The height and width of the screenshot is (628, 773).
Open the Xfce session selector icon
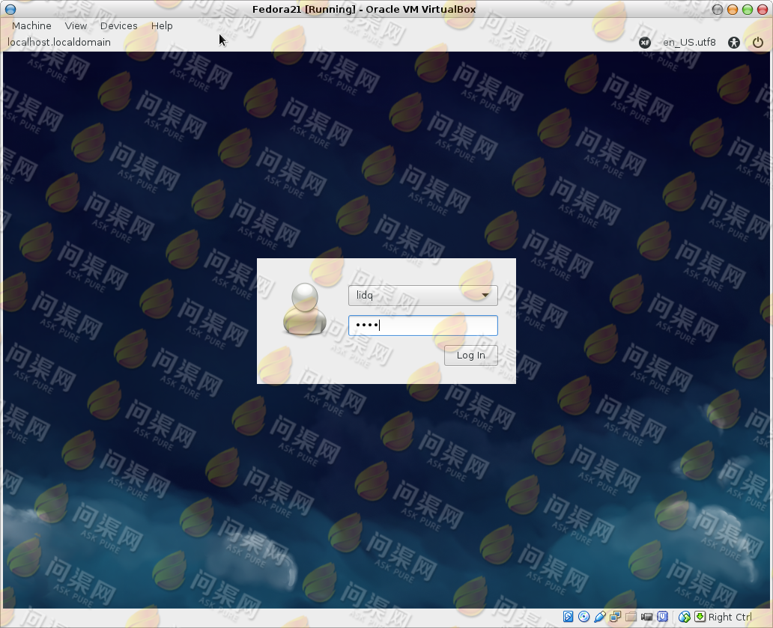point(644,43)
